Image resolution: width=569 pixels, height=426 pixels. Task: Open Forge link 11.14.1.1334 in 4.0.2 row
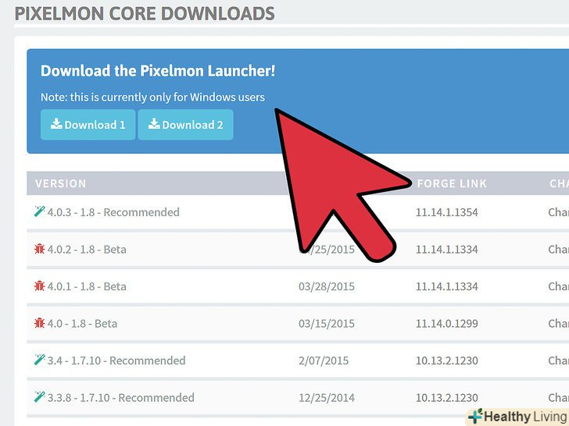447,250
